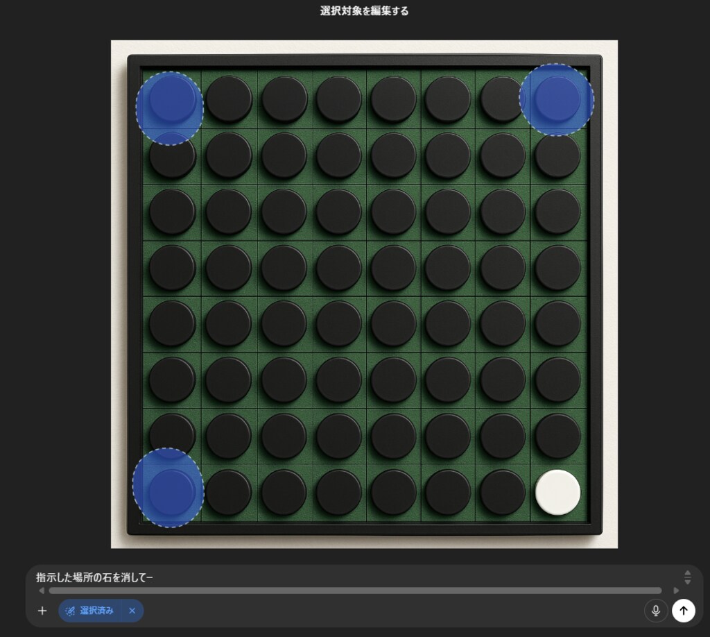Click the up arrow of the prompt stepper
Image resolution: width=710 pixels, height=637 pixels.
(x=687, y=573)
